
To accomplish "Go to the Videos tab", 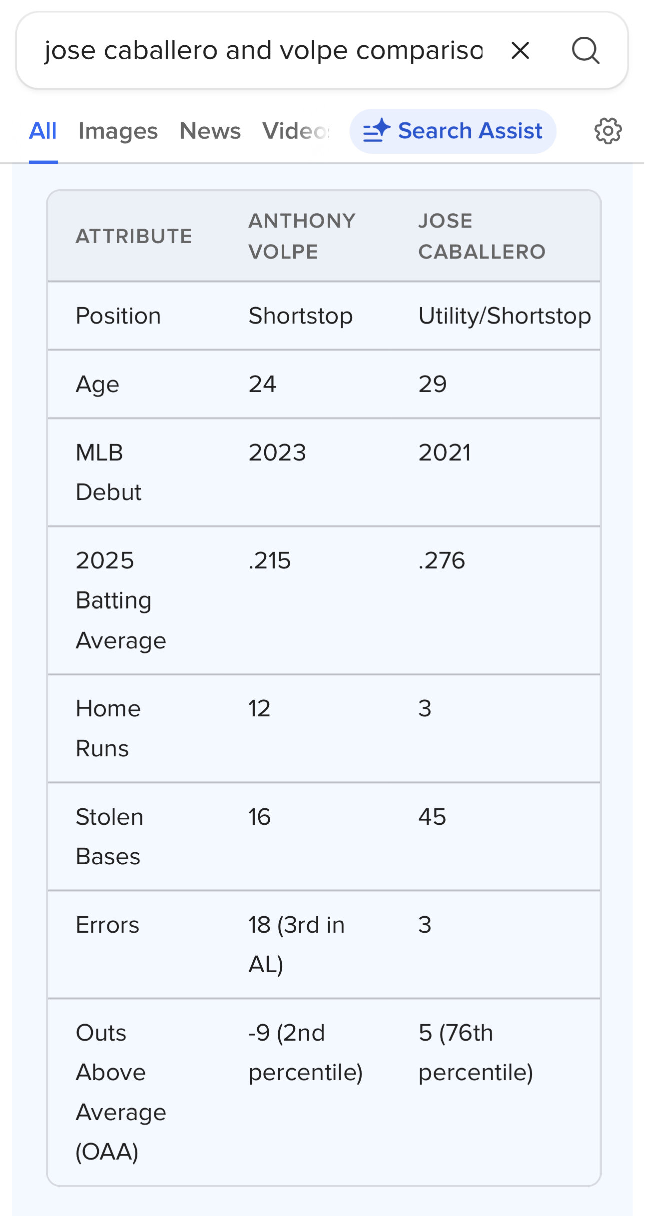I will click(296, 131).
